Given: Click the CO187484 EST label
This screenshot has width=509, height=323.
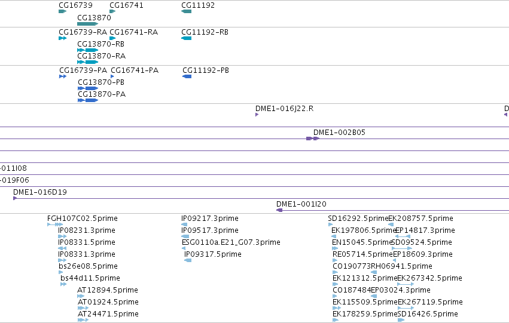Looking at the screenshot, I should click(x=352, y=290).
